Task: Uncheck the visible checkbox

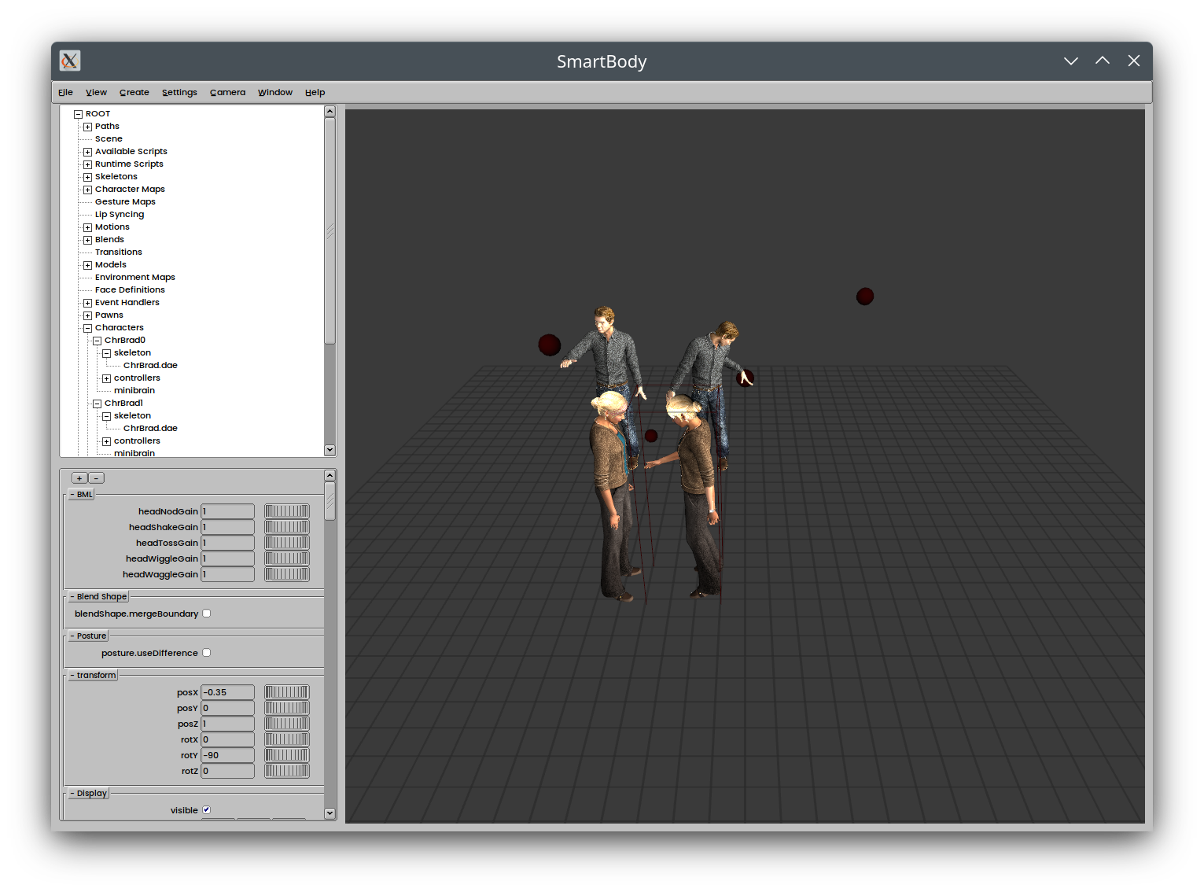Action: click(207, 810)
